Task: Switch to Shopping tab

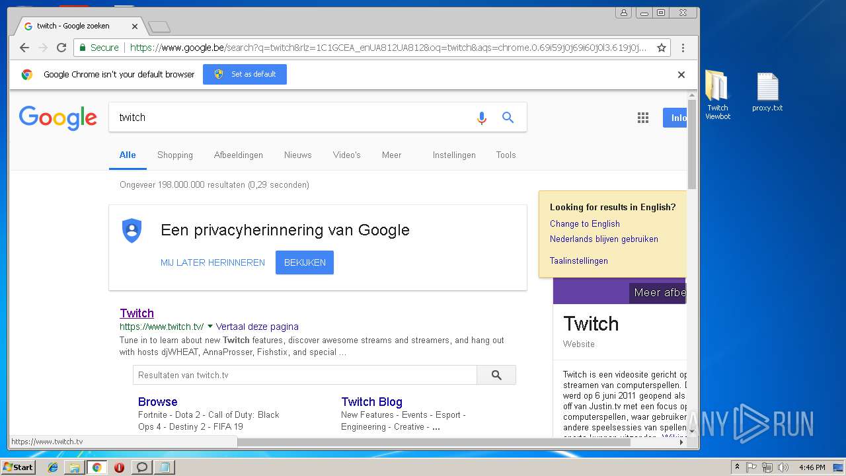Action: tap(175, 155)
